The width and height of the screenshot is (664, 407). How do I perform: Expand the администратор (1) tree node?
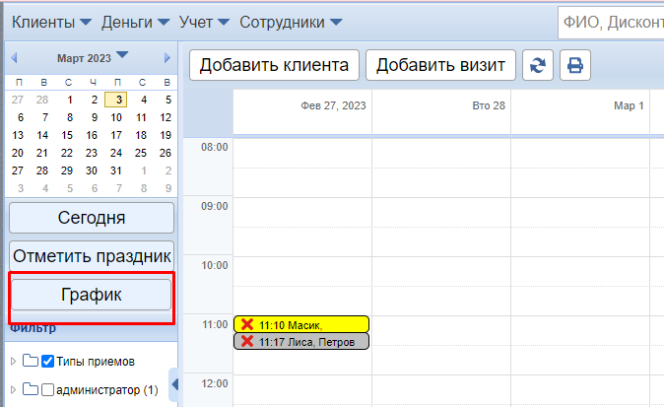click(x=13, y=389)
